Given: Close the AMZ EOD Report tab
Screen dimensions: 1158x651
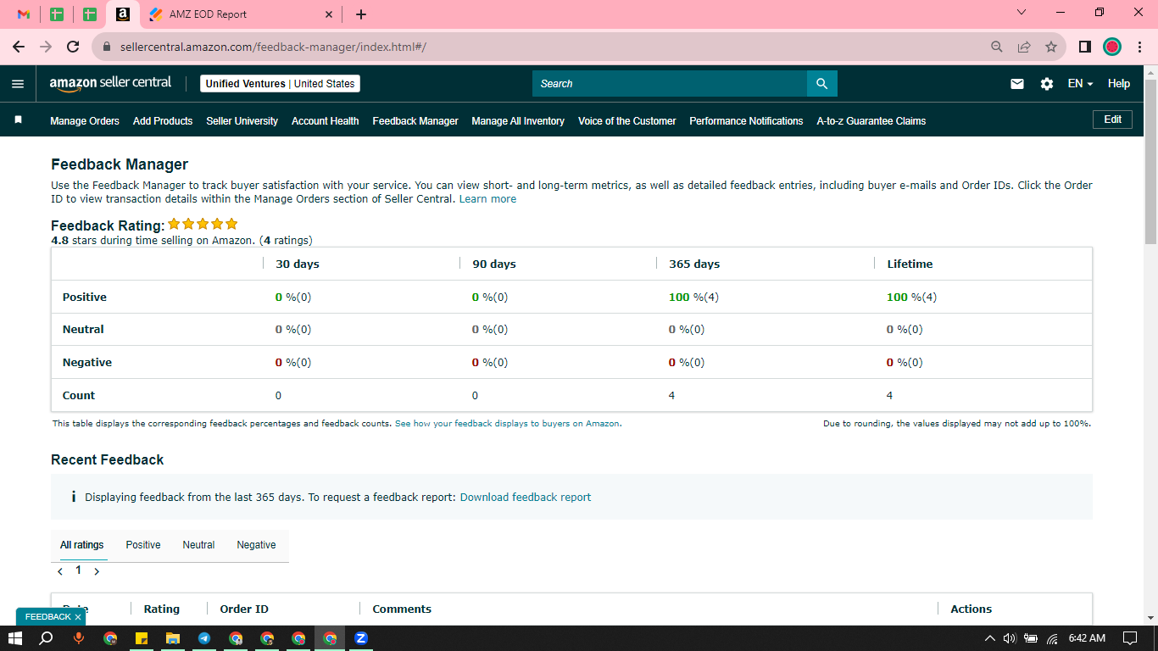Looking at the screenshot, I should click(329, 14).
